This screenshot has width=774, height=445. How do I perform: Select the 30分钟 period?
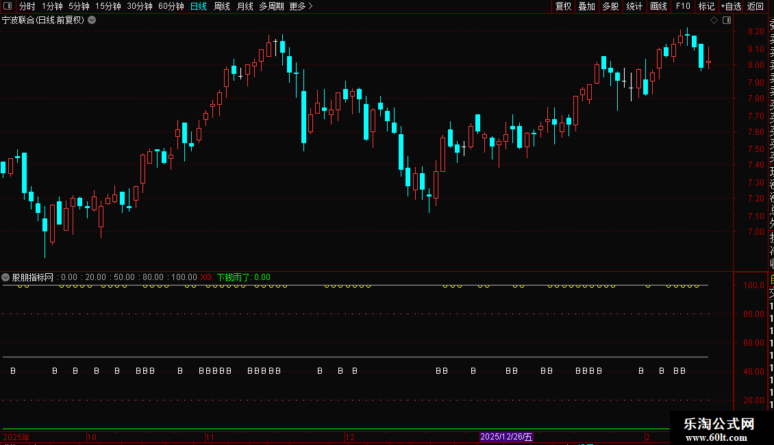pos(140,6)
